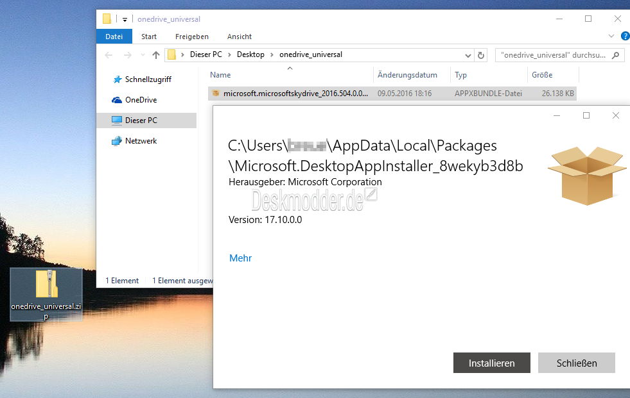Switch to the Freigeben ribbon tab
This screenshot has height=398, width=630.
point(191,37)
